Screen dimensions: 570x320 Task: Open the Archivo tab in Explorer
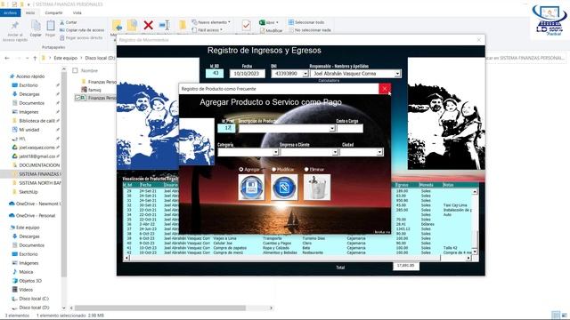[11, 12]
